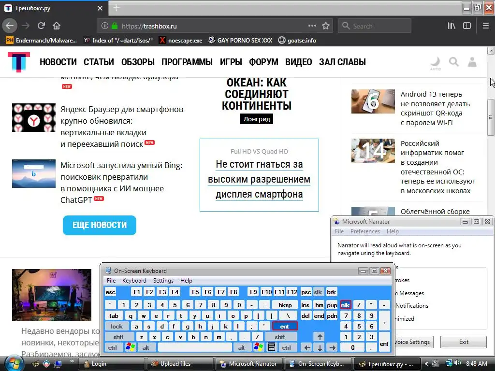Switch to Upload files taskbar button

180,364
